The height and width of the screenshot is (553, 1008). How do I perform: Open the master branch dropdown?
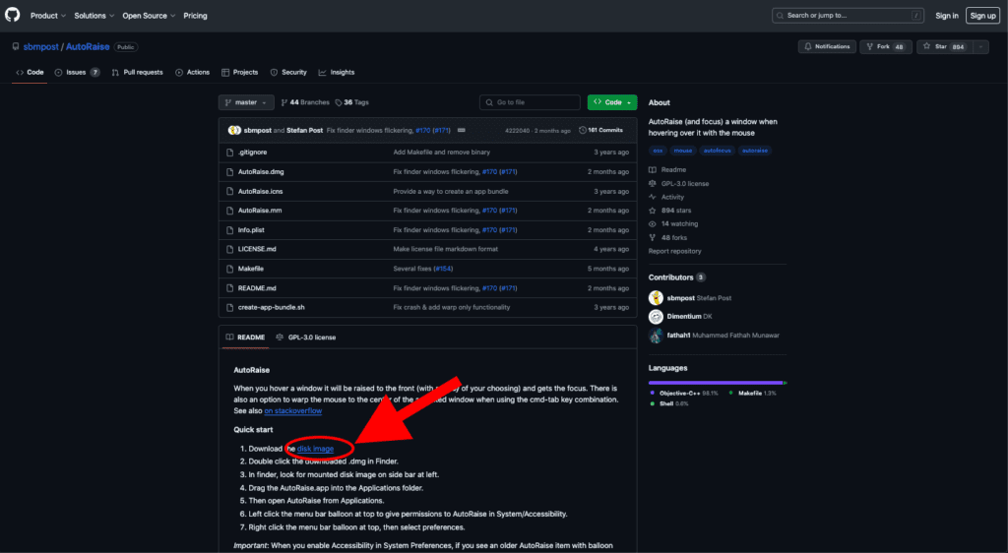[246, 102]
